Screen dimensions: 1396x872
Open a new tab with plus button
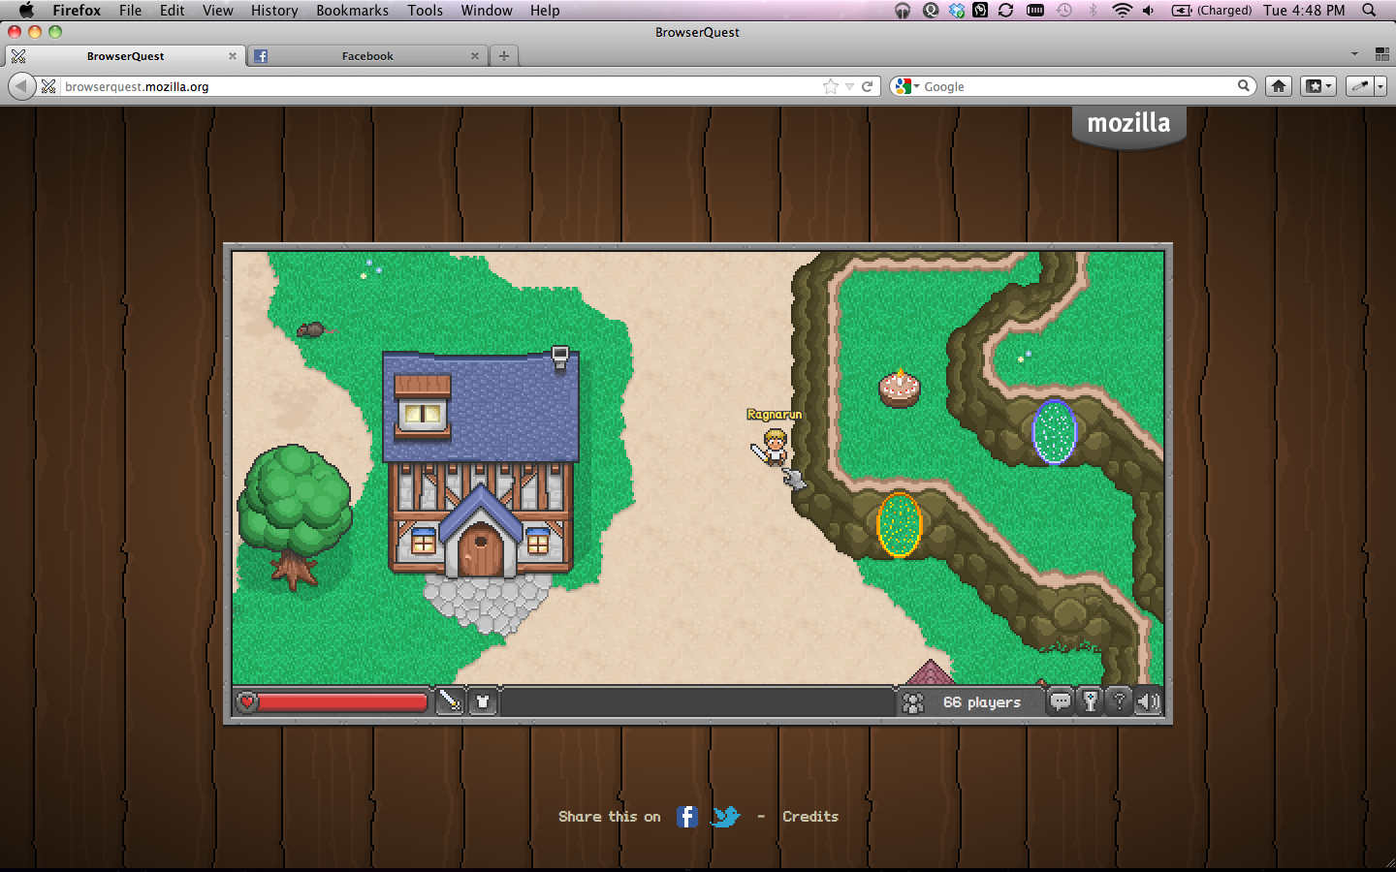pos(504,56)
